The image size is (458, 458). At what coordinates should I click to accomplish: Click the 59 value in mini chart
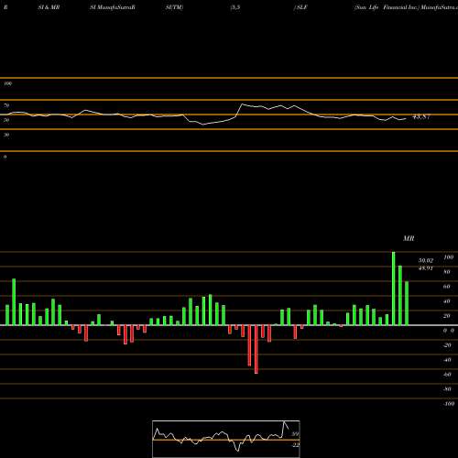pos(295,434)
